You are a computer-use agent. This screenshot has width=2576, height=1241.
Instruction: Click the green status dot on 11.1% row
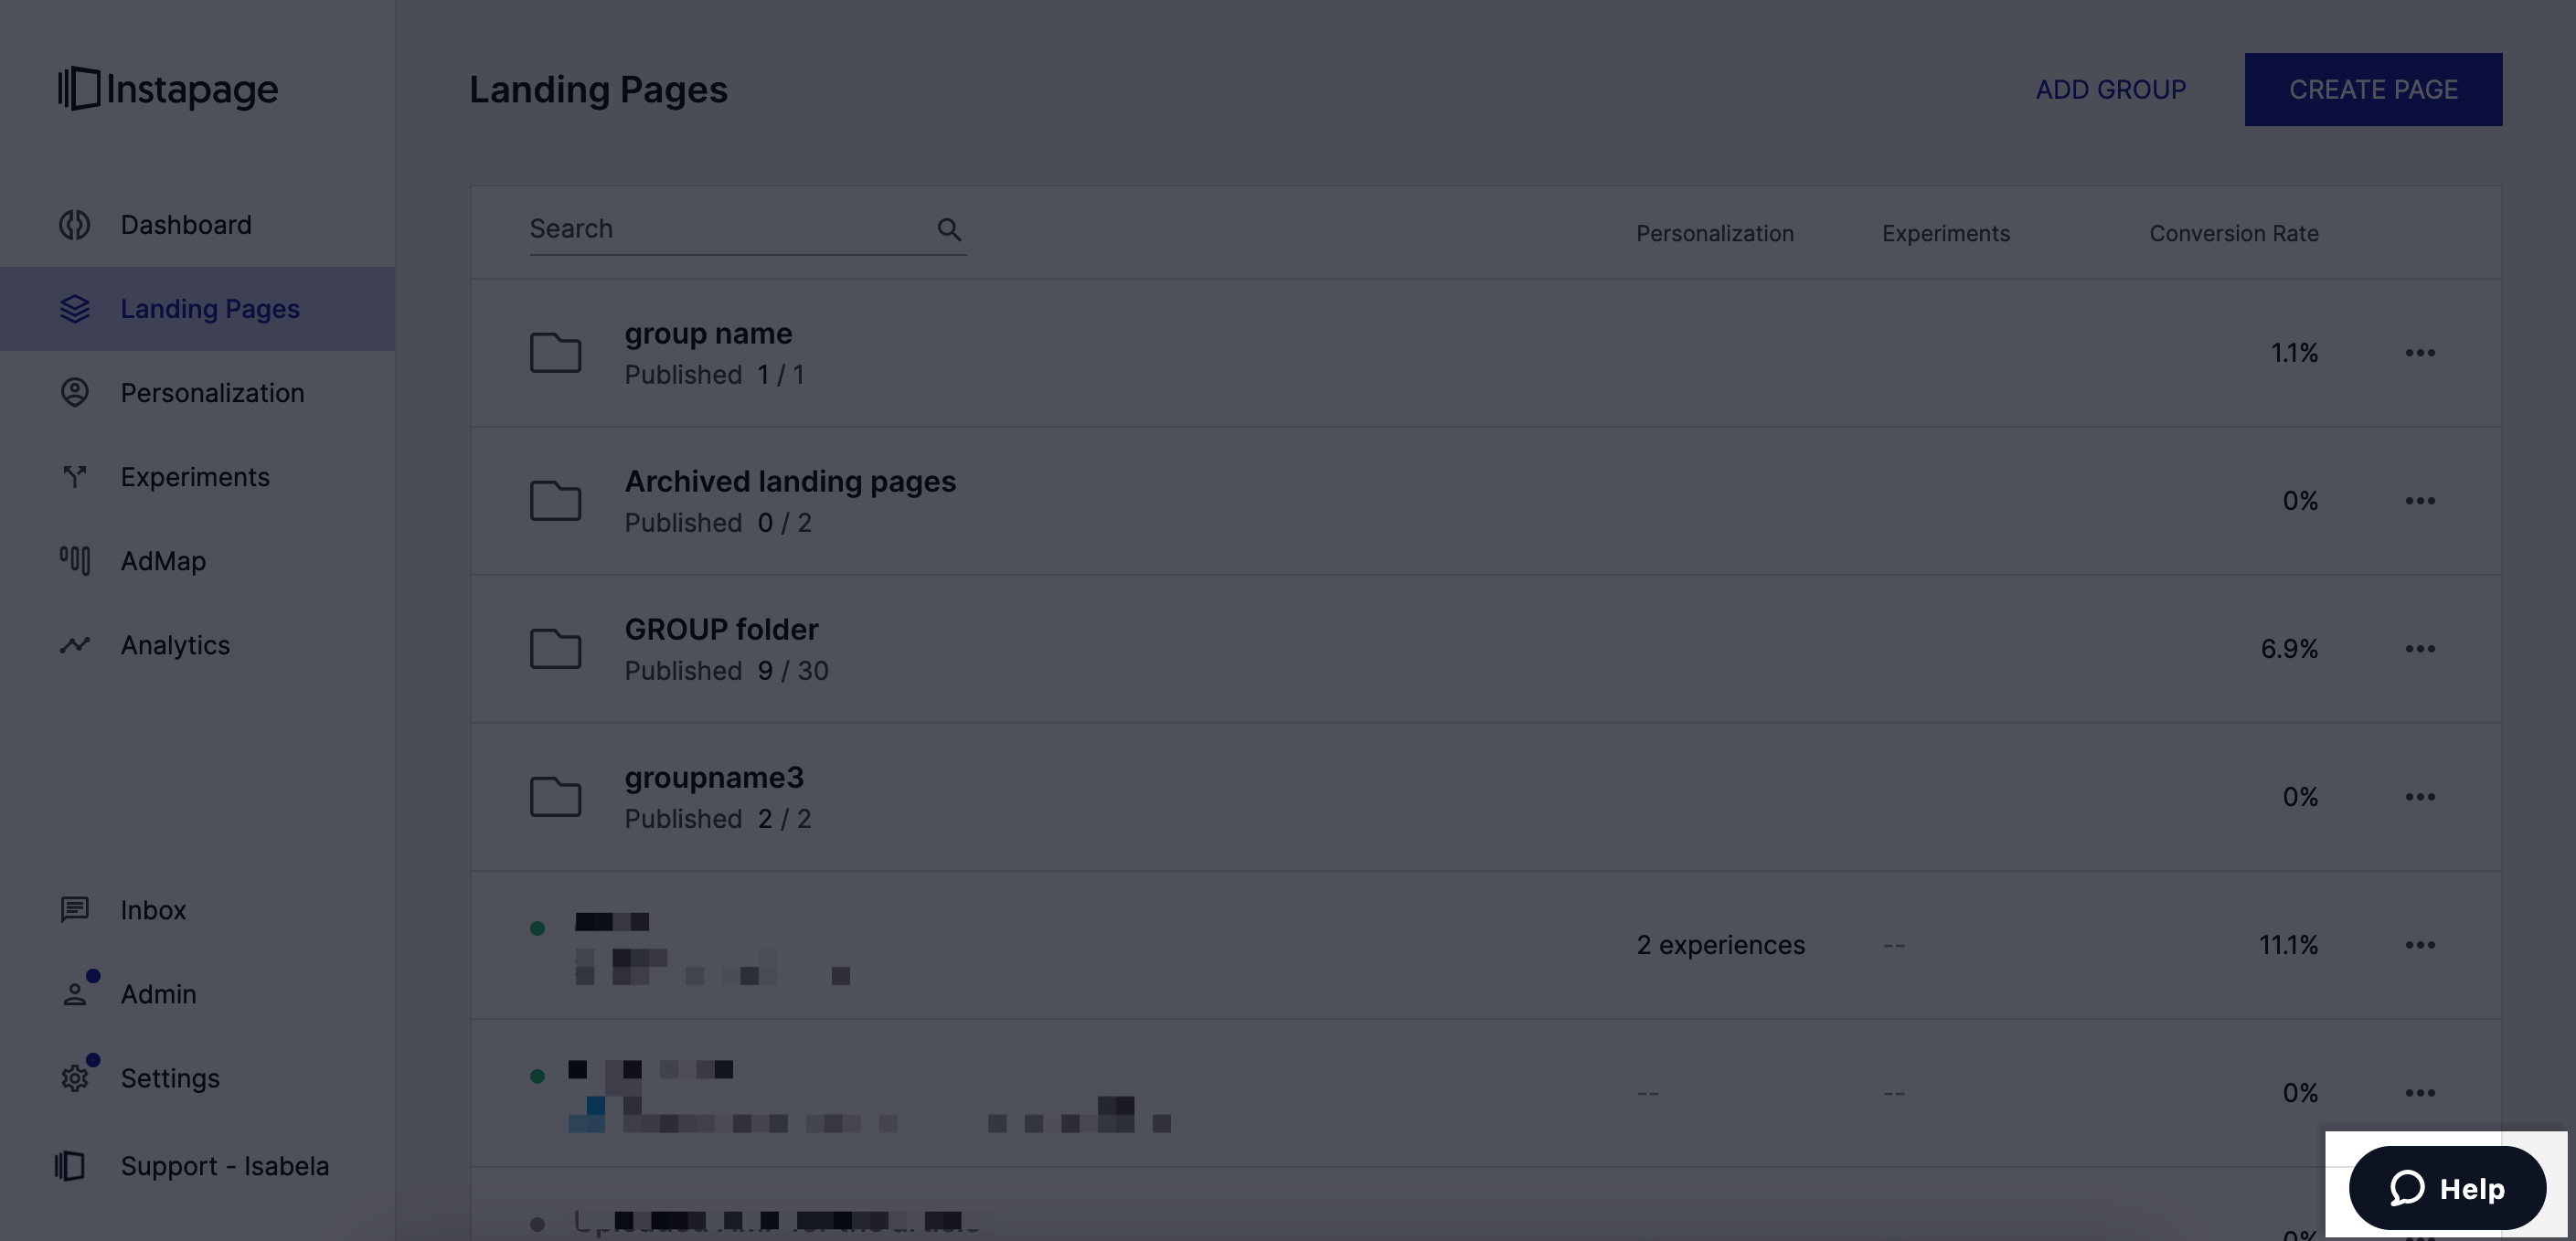537,928
